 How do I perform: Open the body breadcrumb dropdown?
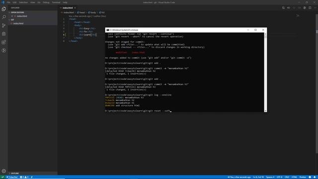click(x=92, y=12)
